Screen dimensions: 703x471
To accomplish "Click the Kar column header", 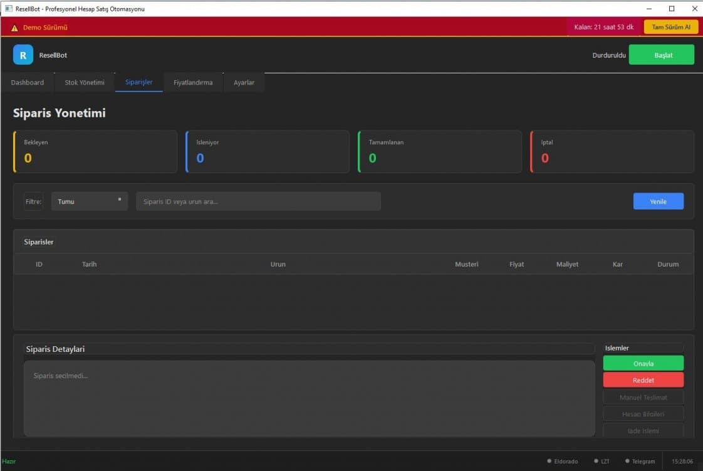I will click(617, 264).
